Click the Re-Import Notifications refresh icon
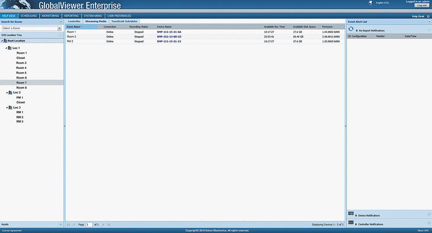 click(351, 29)
